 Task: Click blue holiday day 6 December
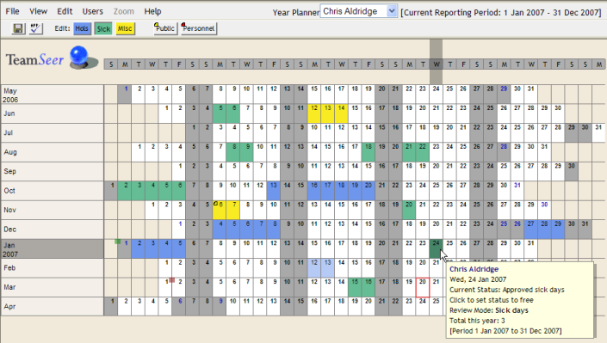click(246, 230)
